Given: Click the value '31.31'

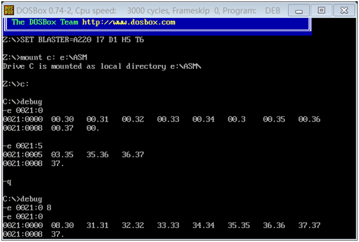Looking at the screenshot, I should point(98,225).
